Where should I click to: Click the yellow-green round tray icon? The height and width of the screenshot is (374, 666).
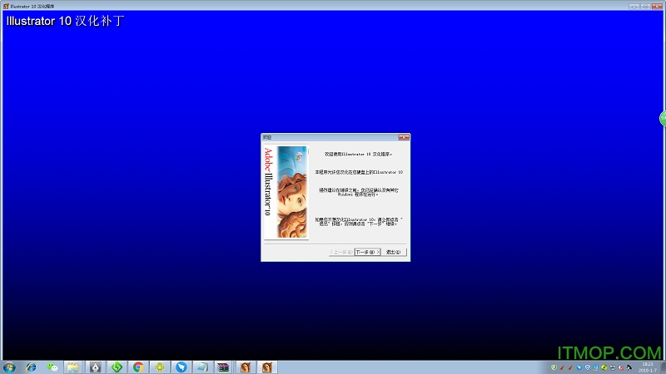(x=604, y=367)
